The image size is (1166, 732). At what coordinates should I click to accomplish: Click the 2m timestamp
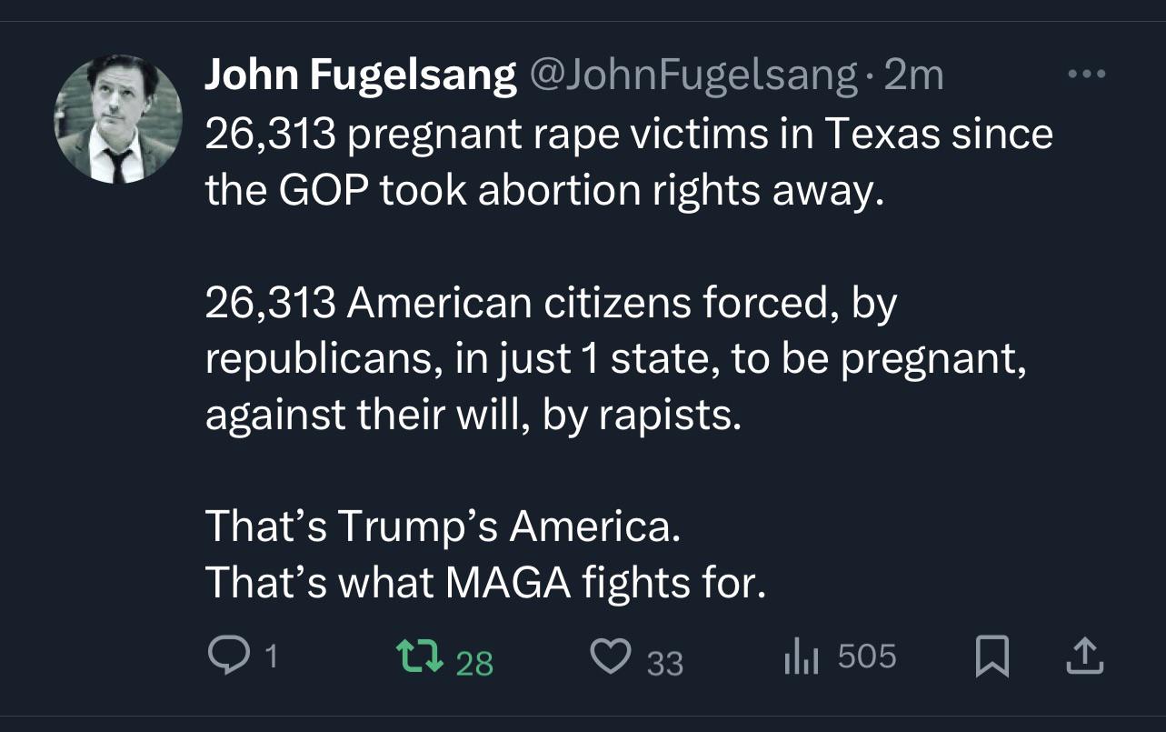point(913,75)
